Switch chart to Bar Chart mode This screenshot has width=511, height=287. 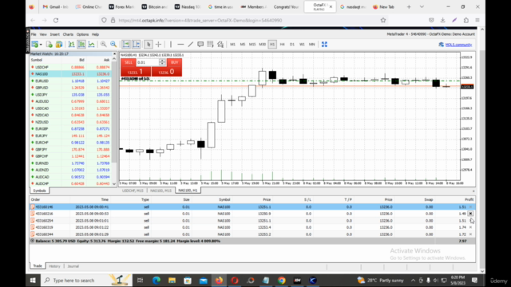(71, 45)
